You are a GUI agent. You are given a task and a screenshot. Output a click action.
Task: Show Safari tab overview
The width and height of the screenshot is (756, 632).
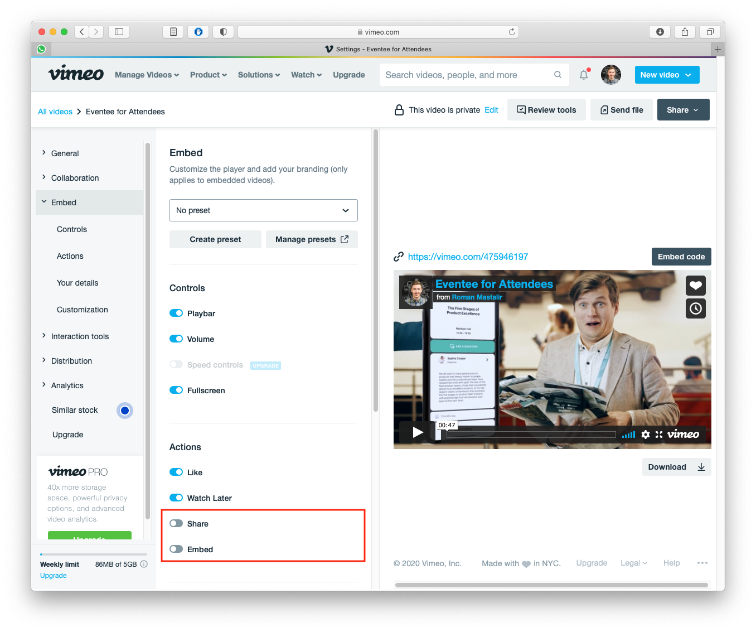pos(710,32)
